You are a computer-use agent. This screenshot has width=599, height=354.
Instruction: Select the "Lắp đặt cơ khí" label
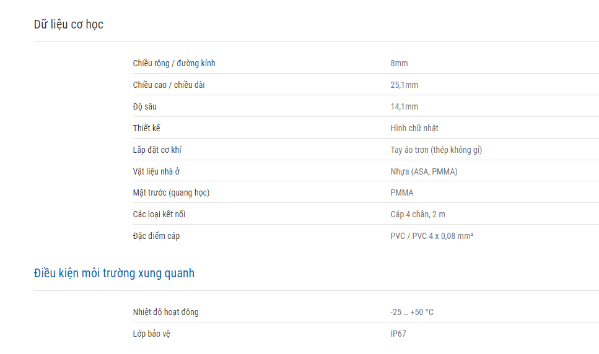[x=157, y=150]
